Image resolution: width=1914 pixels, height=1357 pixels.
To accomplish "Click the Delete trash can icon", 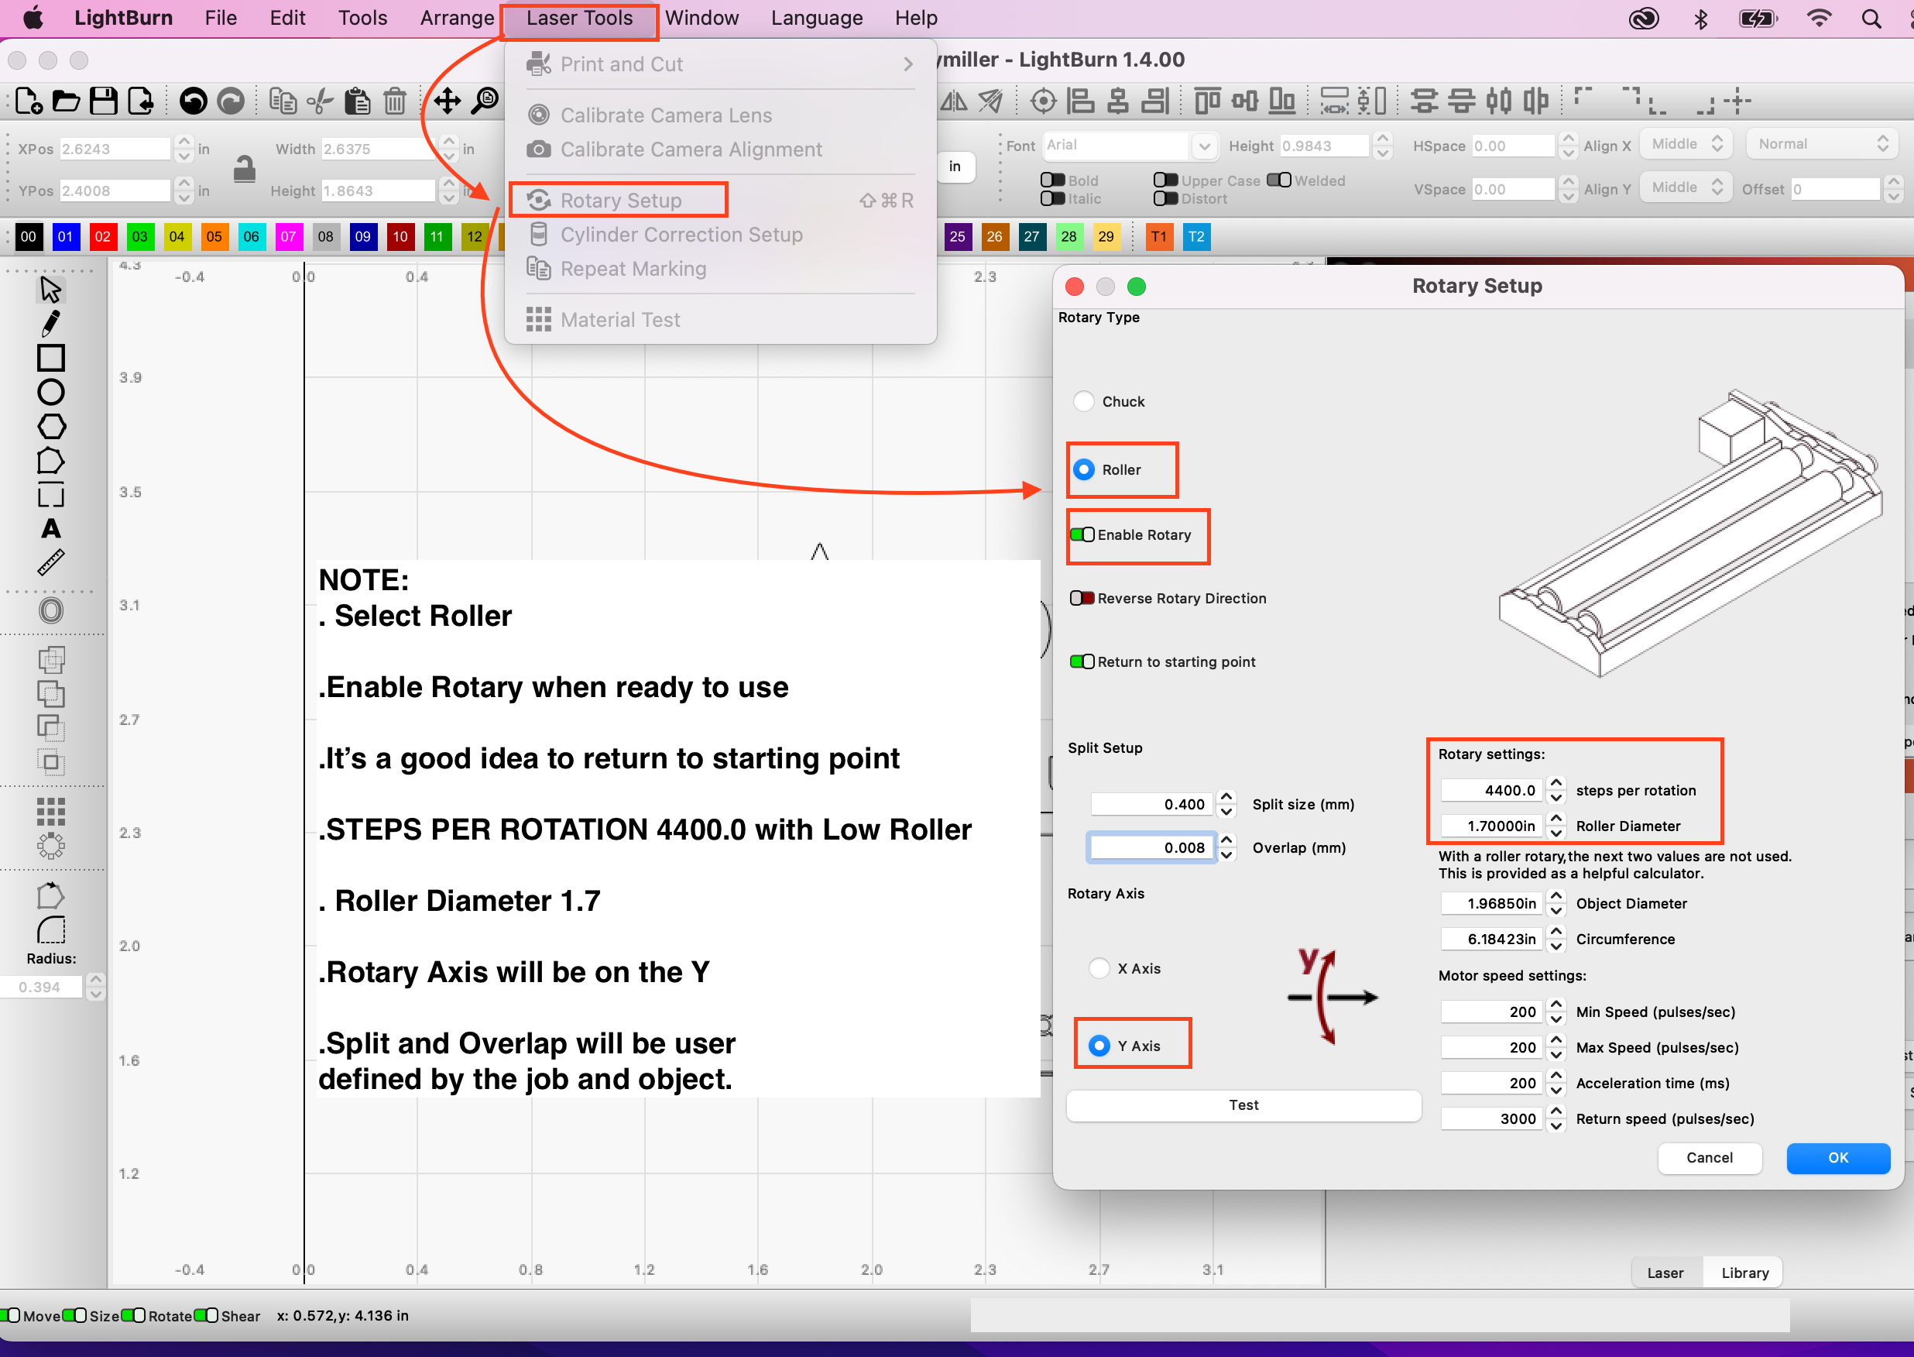I will pos(395,101).
